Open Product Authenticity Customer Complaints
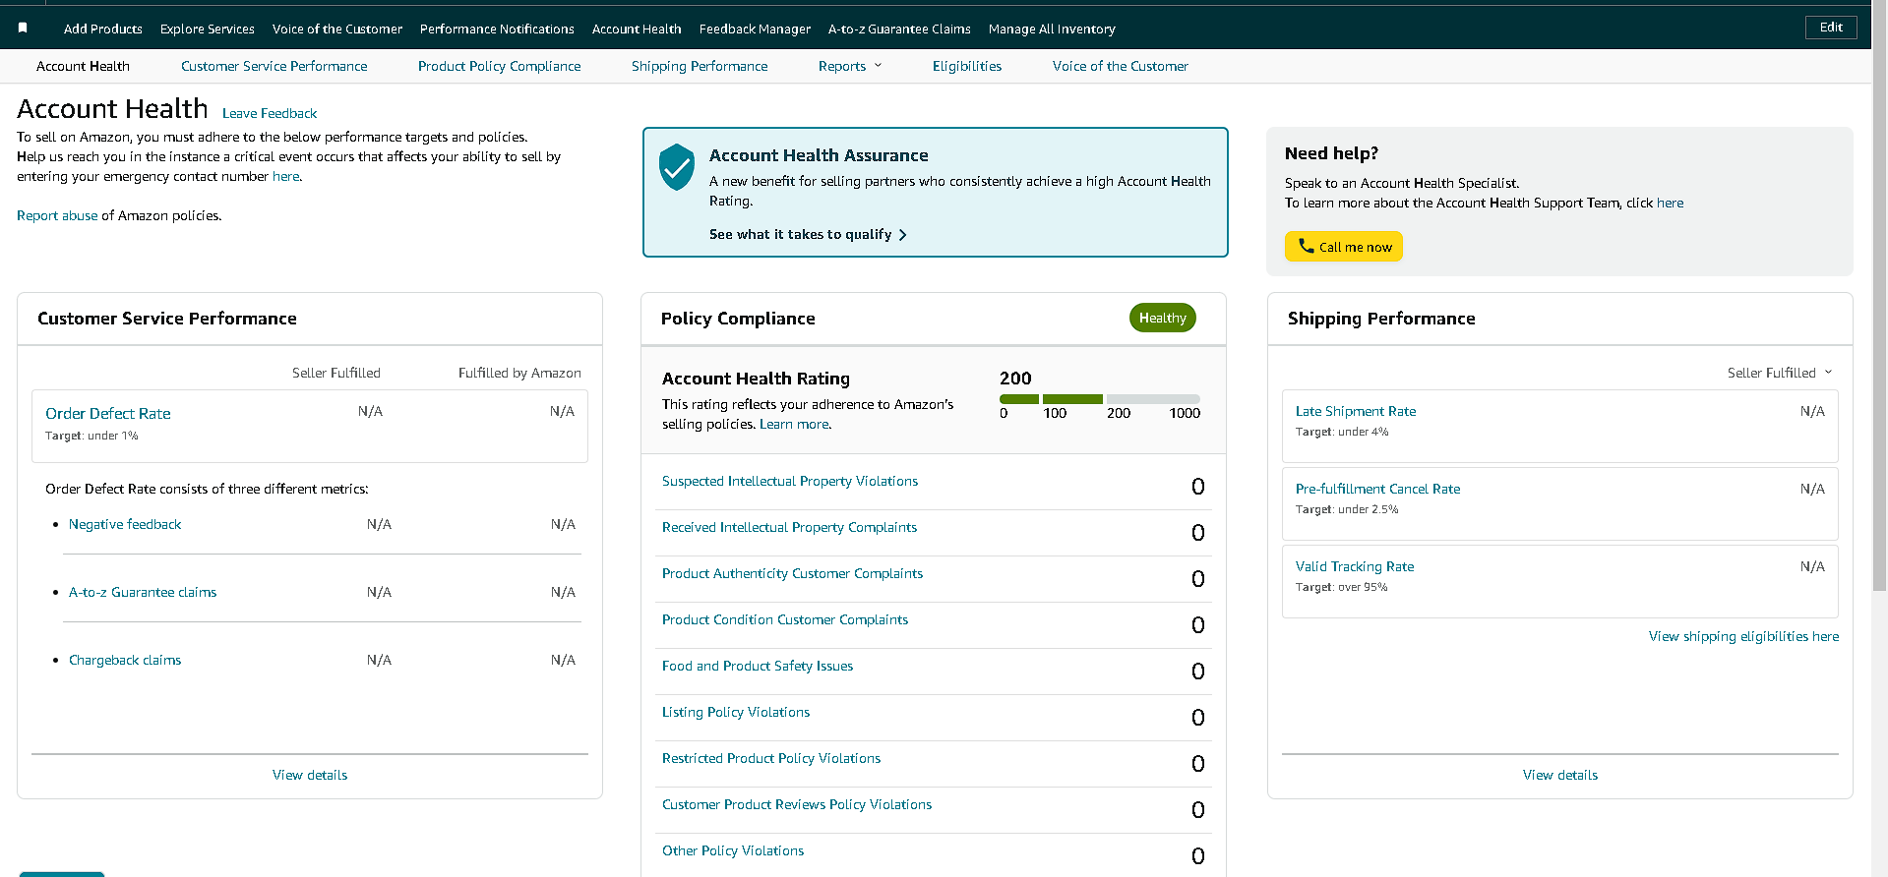 coord(792,573)
